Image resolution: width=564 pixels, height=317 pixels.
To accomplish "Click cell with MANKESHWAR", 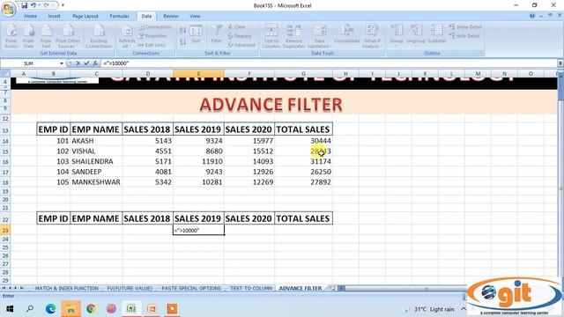I will pyautogui.click(x=96, y=182).
